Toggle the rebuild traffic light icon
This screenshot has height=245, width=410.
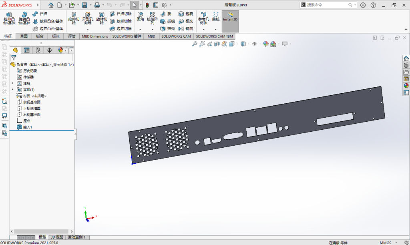click(x=147, y=5)
